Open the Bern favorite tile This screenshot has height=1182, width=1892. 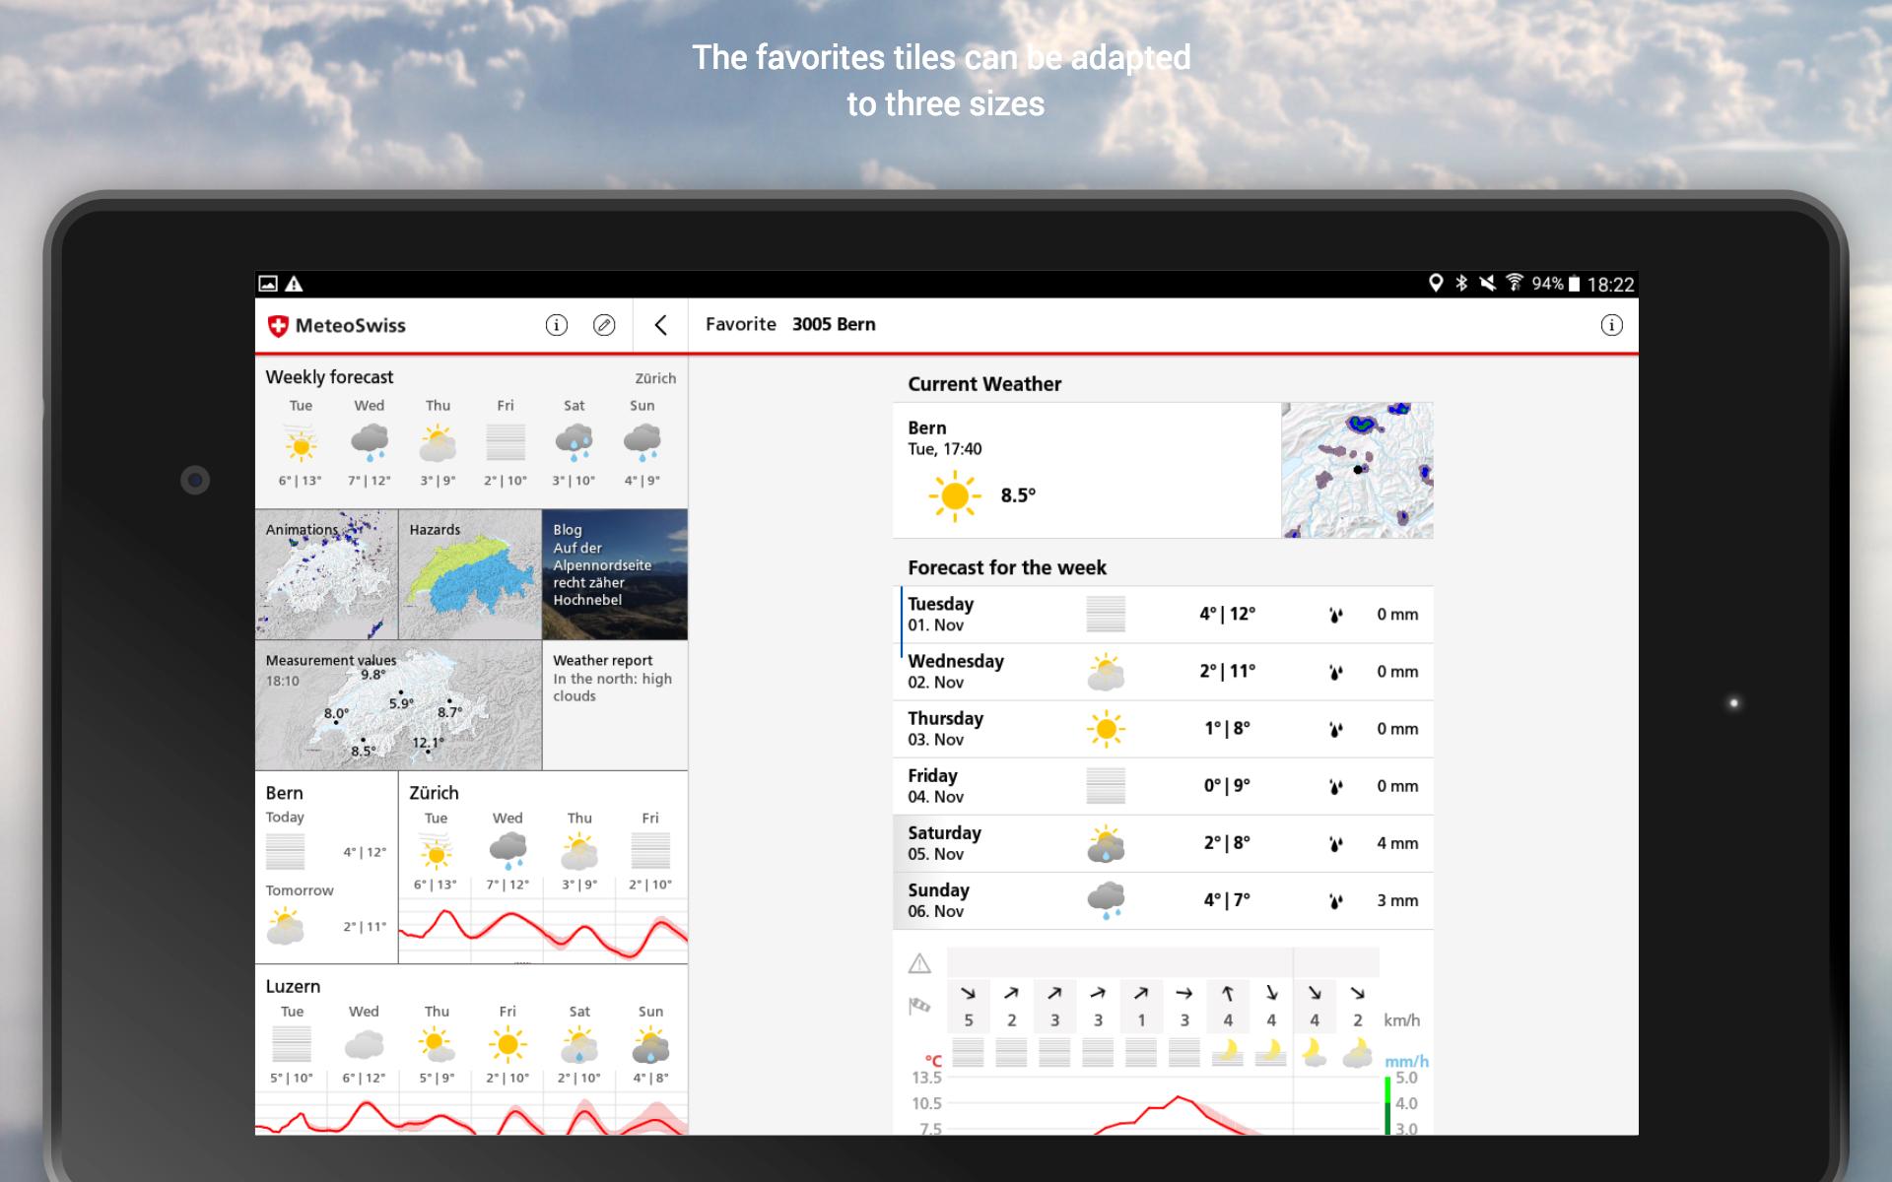[326, 868]
